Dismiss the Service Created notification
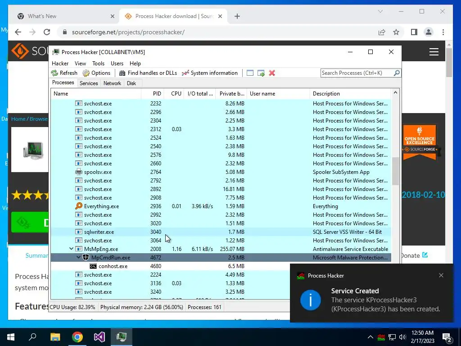This screenshot has height=346, width=461. (x=441, y=275)
